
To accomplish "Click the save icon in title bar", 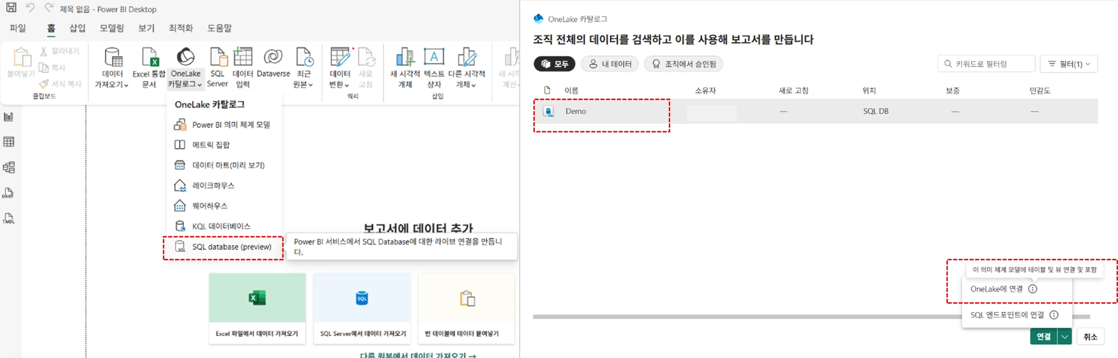I will [11, 8].
